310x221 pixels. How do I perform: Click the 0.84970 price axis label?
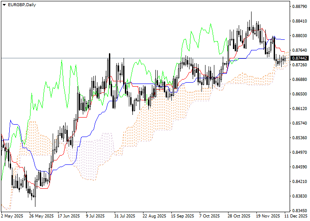point(300,152)
